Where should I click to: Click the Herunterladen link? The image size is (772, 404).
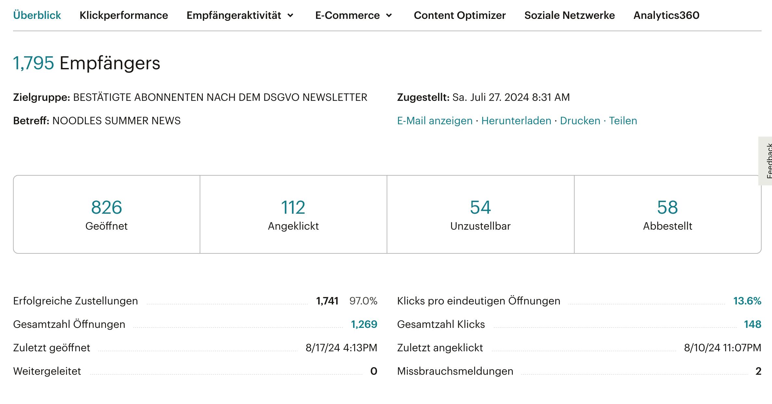[516, 121]
